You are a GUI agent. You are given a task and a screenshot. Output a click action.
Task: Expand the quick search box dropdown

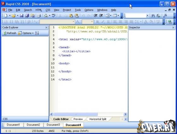click(147, 16)
